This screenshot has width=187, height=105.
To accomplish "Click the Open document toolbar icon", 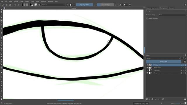I will (6, 5).
